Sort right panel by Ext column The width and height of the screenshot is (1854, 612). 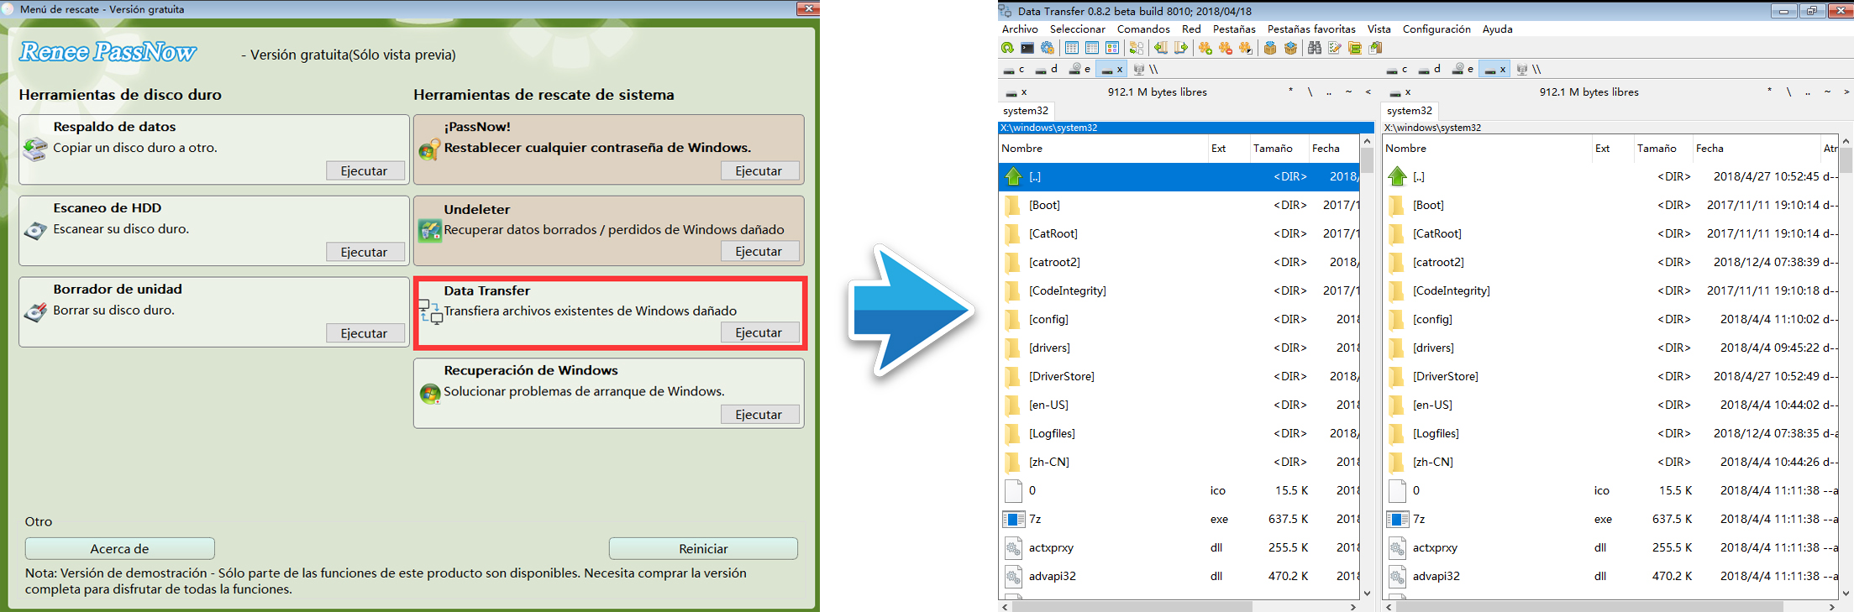pos(1611,148)
